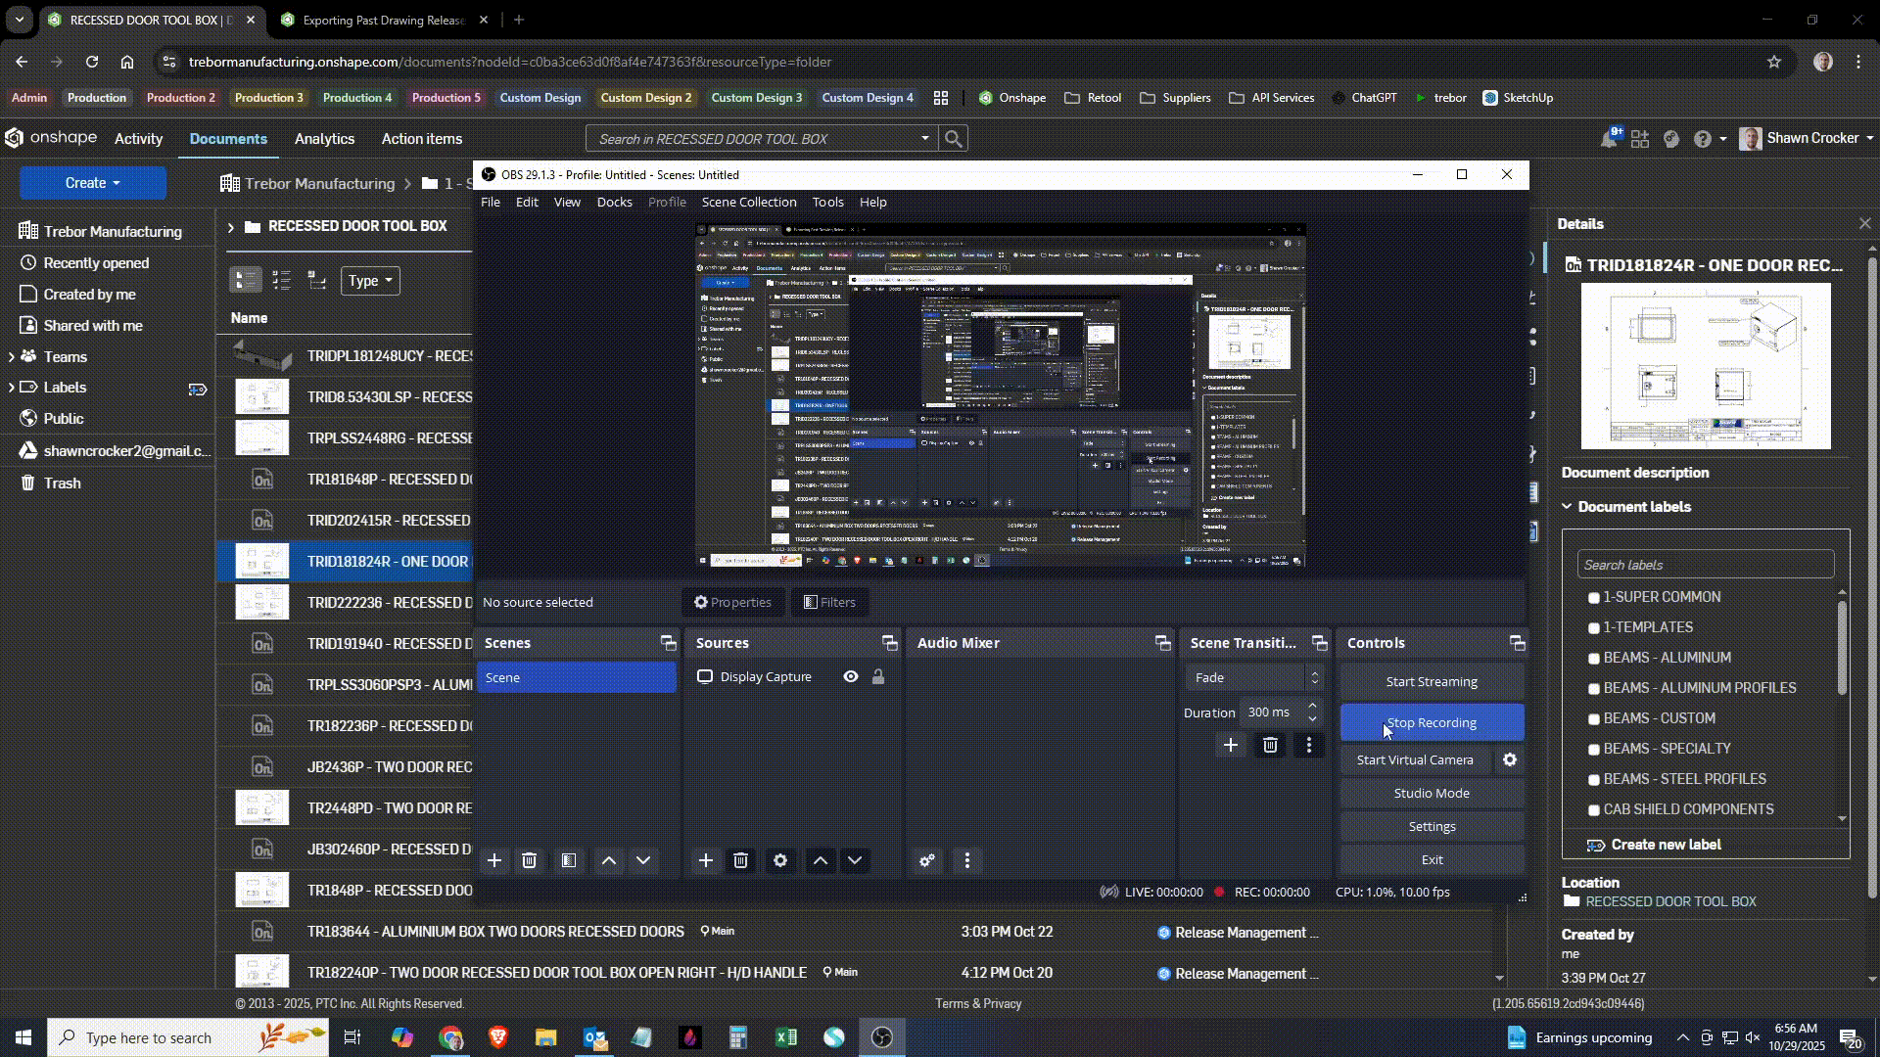
Task: Open Onshape notifications bell
Action: [x=1608, y=139]
